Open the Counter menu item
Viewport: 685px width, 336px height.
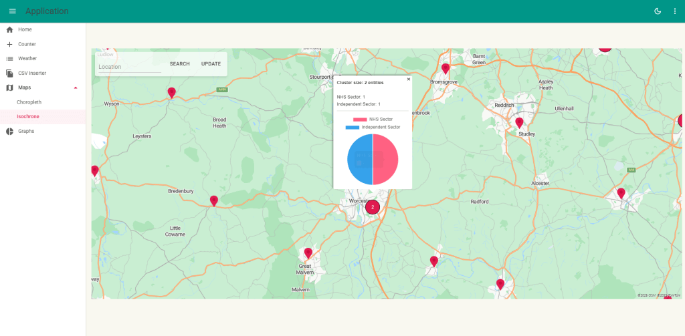[43, 44]
